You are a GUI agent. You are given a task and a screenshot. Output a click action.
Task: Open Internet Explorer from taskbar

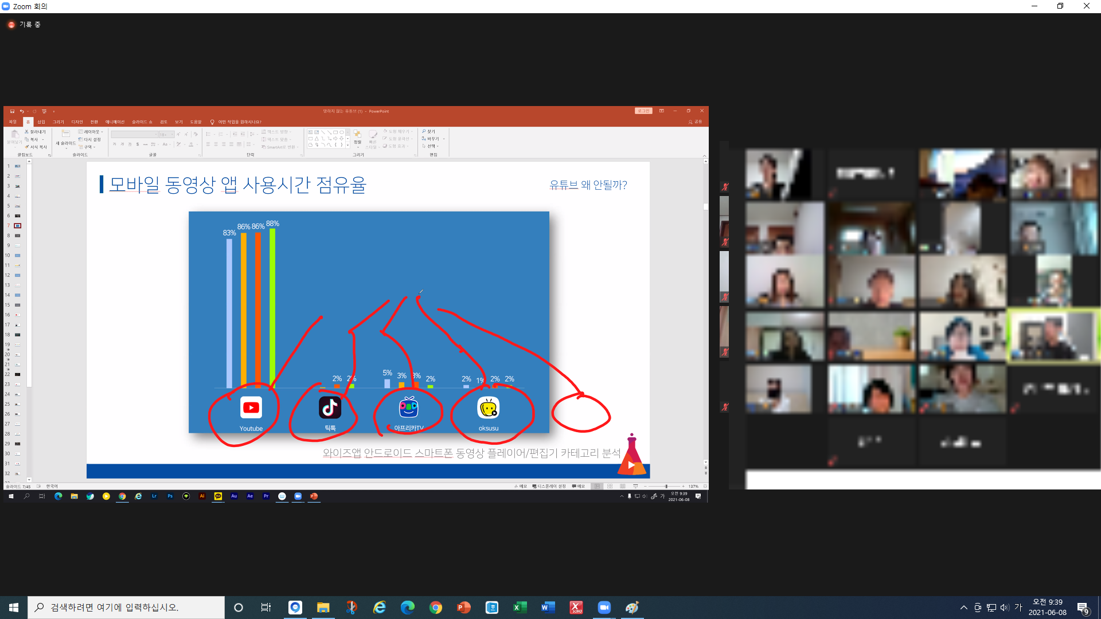380,608
